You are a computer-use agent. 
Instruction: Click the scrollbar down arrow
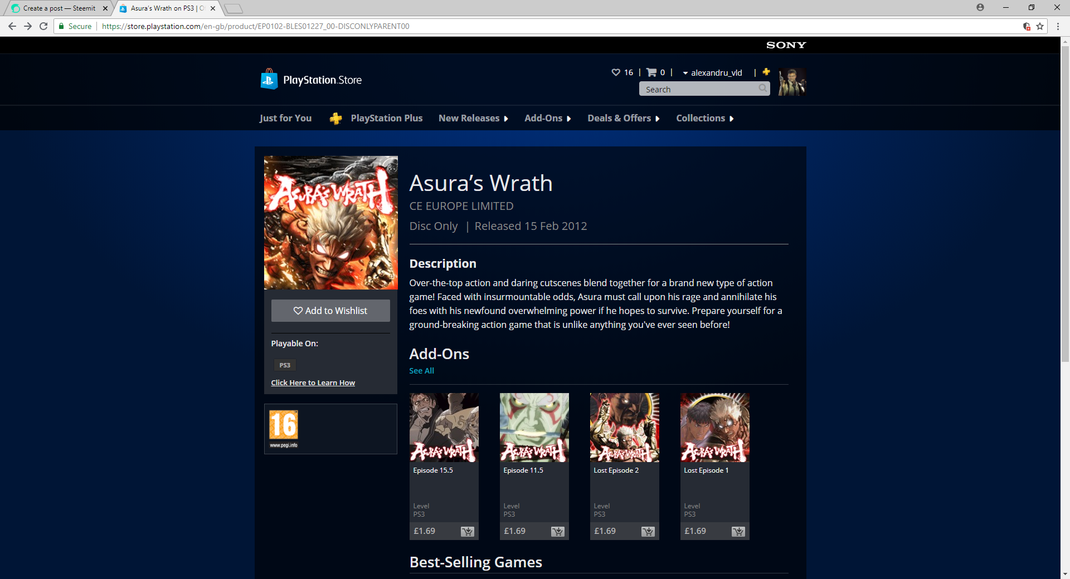(x=1065, y=574)
